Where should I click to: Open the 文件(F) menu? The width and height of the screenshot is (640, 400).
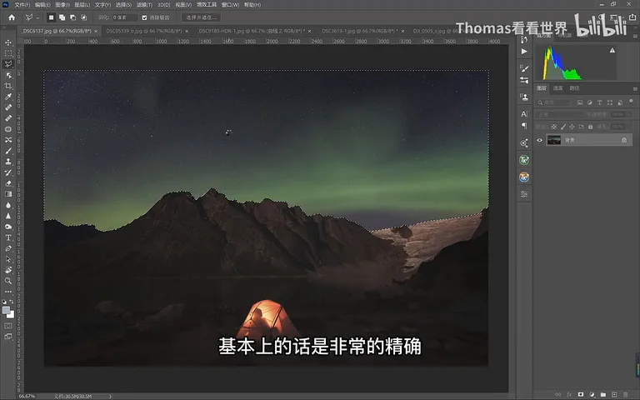tap(22, 5)
